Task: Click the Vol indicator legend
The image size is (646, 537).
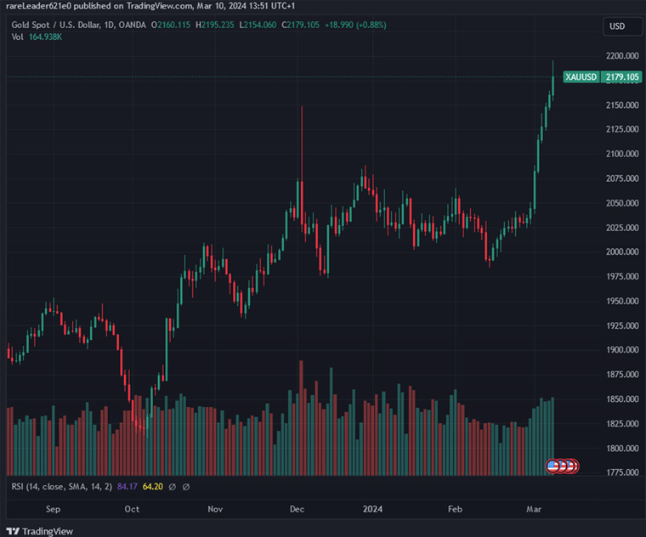Action: click(16, 37)
